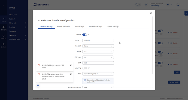Toggle third interface row enable switch

[160, 52]
